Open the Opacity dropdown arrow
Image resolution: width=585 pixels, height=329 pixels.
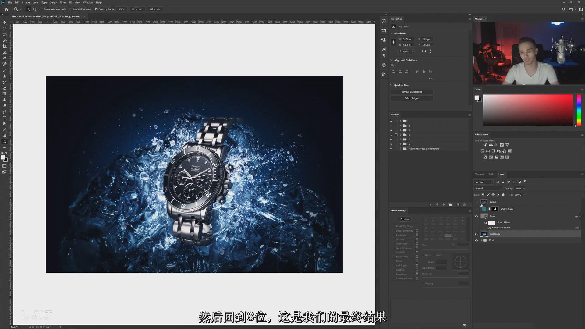tap(524, 188)
